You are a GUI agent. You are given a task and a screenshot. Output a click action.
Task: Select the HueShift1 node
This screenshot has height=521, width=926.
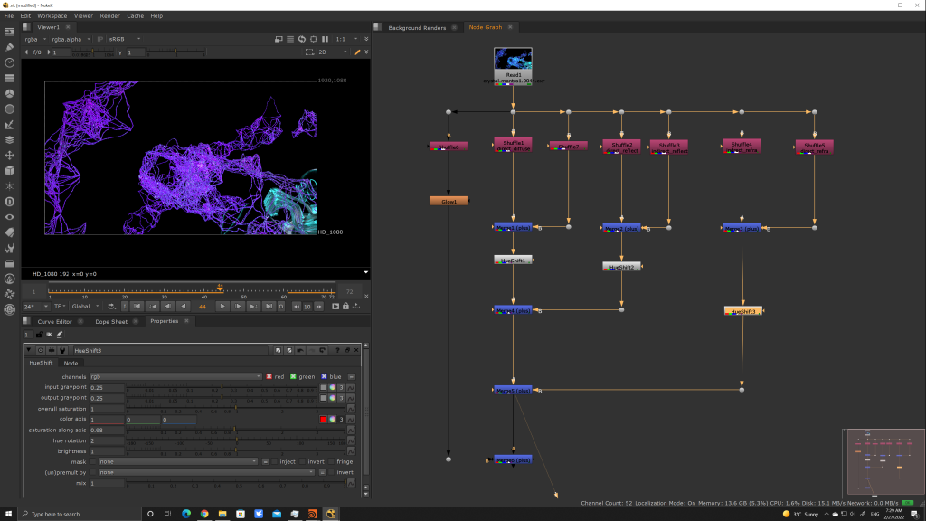pyautogui.click(x=513, y=260)
